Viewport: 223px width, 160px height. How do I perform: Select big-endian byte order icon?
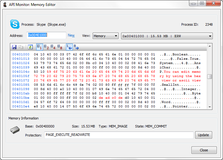(x=76, y=47)
